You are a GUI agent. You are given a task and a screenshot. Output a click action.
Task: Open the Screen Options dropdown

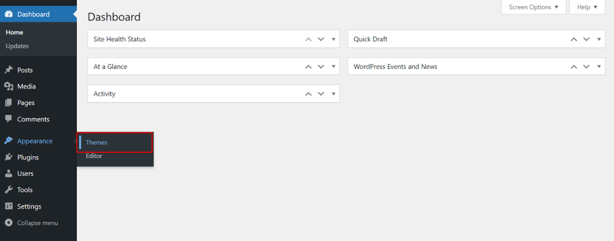coord(533,7)
